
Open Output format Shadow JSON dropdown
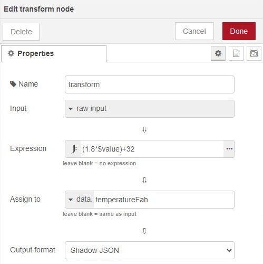click(x=150, y=250)
